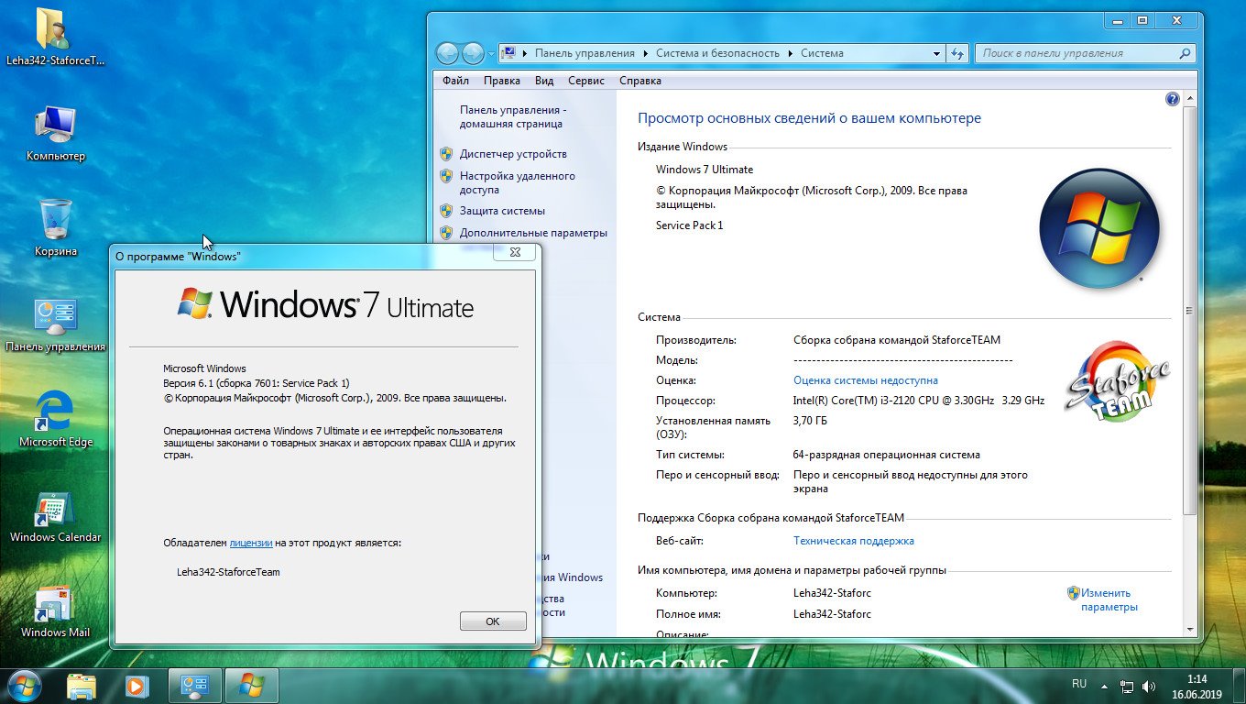Viewport: 1246px width, 704px height.
Task: Click the scrollbar up arrow in the System window
Action: click(x=1189, y=98)
